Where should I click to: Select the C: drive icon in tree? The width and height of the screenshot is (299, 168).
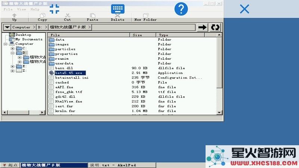pyautogui.click(x=19, y=49)
